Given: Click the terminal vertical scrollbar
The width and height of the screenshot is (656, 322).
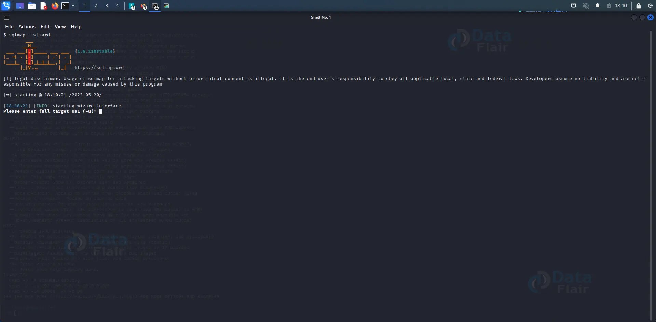Looking at the screenshot, I should point(651,175).
